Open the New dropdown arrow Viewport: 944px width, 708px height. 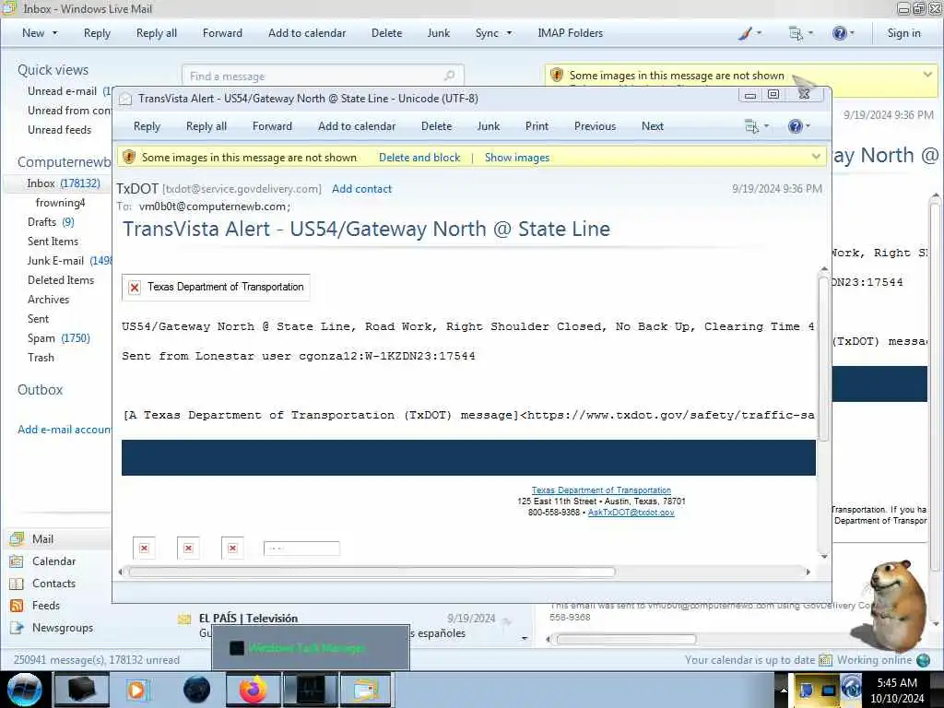pos(54,33)
